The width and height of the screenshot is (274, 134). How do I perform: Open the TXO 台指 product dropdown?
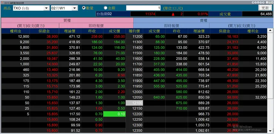click(x=46, y=8)
